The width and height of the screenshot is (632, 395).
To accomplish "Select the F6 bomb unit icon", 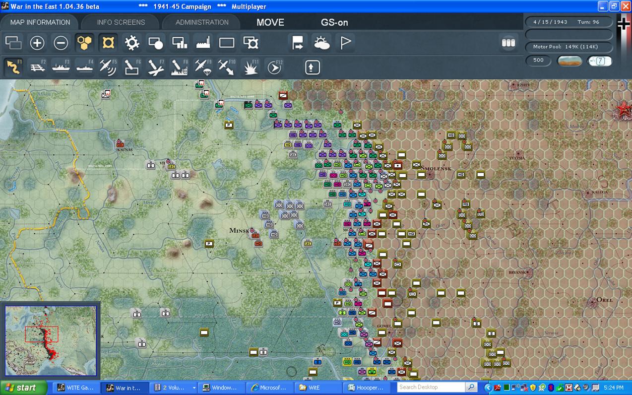I will (132, 67).
